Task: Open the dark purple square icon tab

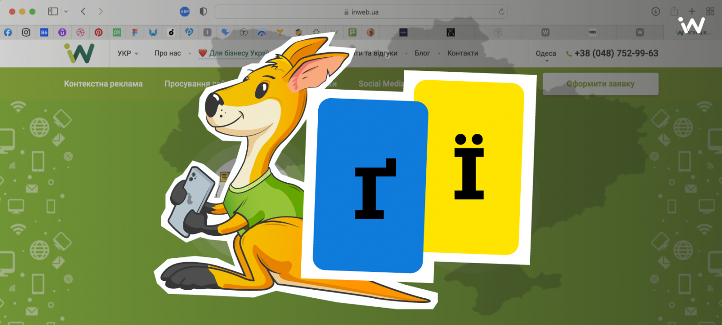Action: coord(403,32)
